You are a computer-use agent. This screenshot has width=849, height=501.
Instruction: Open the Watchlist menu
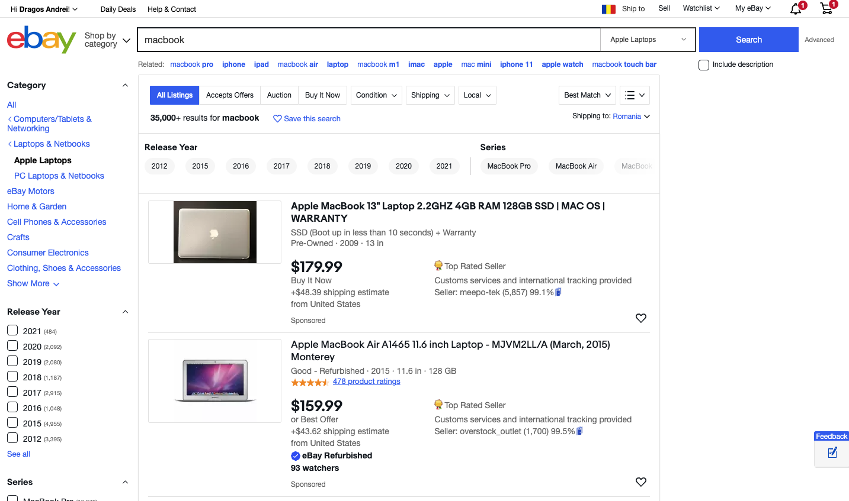coord(701,8)
